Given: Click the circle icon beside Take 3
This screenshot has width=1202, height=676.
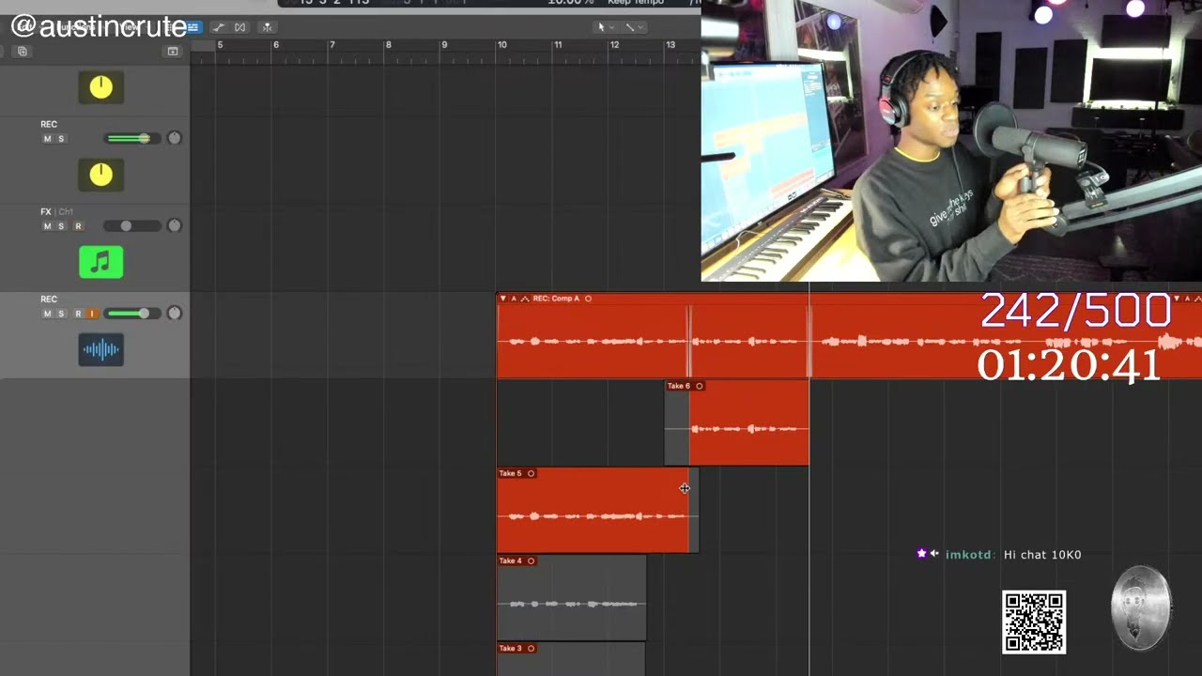Looking at the screenshot, I should click(532, 648).
